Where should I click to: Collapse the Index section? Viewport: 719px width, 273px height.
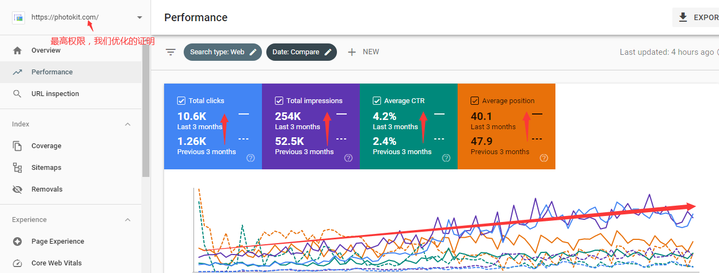coord(128,124)
